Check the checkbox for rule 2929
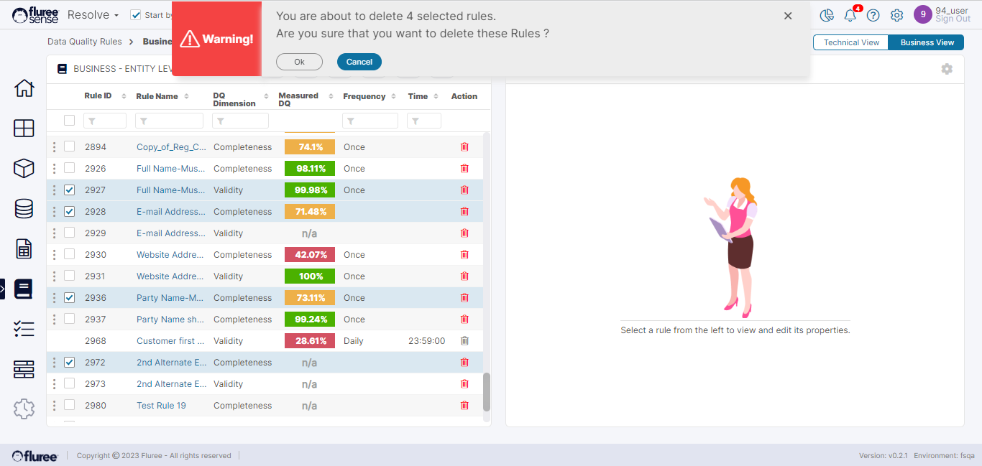The width and height of the screenshot is (982, 466). (70, 233)
